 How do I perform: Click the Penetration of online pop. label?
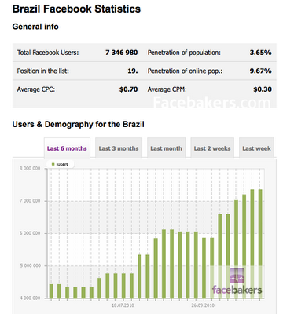click(185, 71)
